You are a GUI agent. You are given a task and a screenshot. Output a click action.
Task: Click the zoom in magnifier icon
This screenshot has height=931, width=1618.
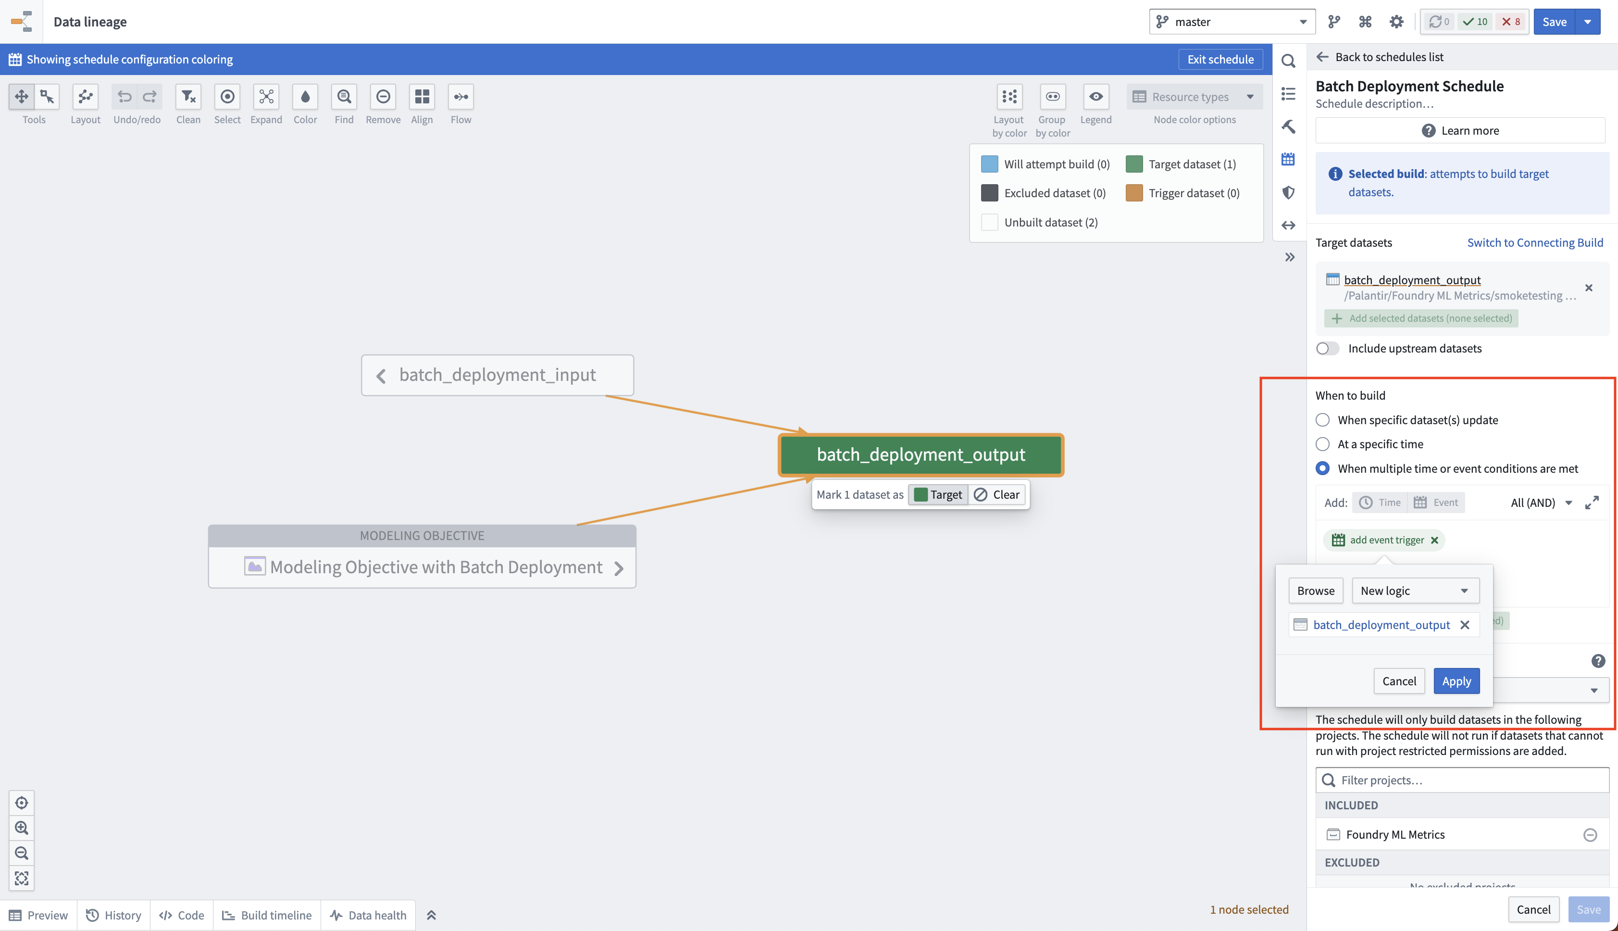coord(22,828)
